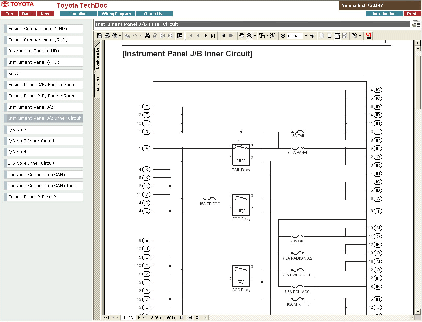Jump to last page using the top toolbar
422x322 pixels.
[213, 36]
